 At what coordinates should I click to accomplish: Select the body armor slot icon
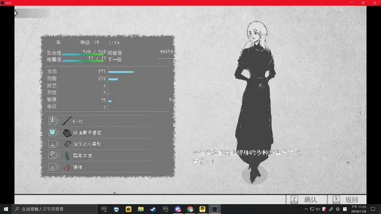click(52, 132)
